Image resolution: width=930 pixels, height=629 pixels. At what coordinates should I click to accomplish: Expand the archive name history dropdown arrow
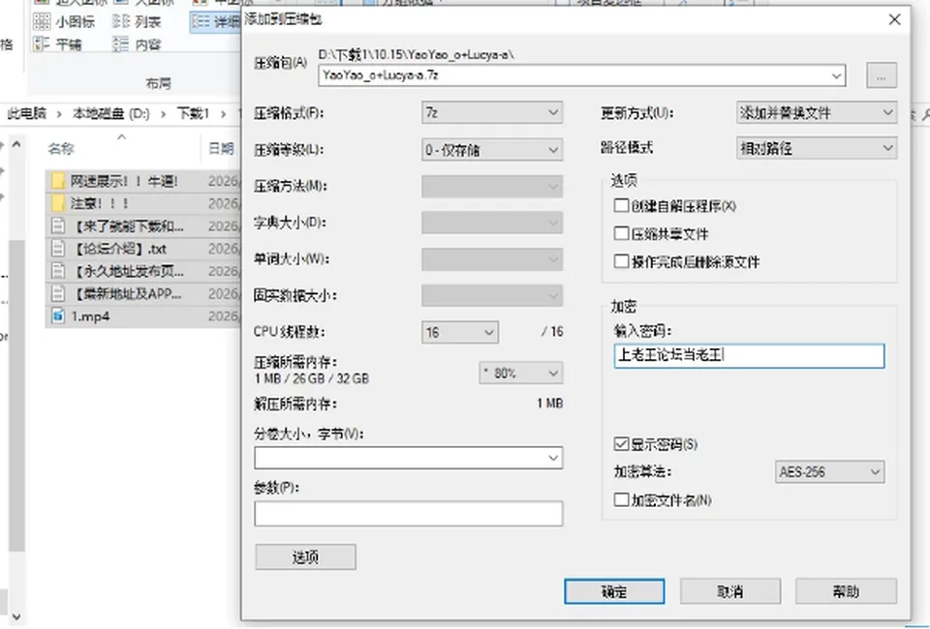(x=836, y=75)
